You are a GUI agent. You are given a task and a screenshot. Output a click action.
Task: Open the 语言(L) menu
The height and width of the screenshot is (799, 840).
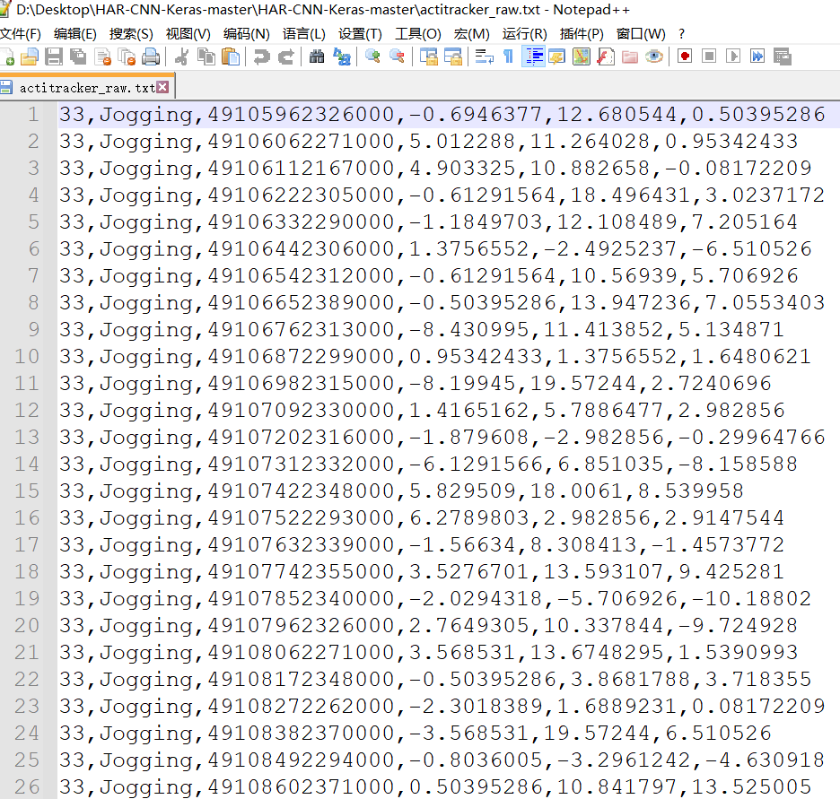303,34
